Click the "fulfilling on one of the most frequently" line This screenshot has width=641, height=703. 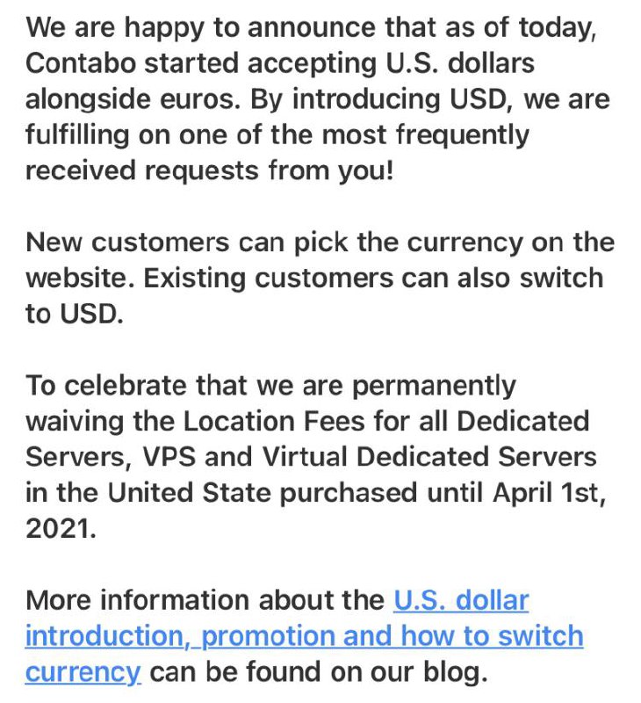277,136
